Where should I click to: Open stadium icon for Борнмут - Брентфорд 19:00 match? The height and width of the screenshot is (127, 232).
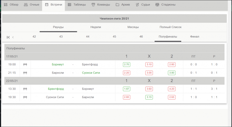25,65
